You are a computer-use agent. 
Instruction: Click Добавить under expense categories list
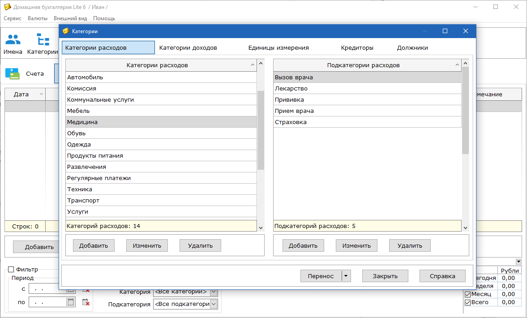coord(94,245)
